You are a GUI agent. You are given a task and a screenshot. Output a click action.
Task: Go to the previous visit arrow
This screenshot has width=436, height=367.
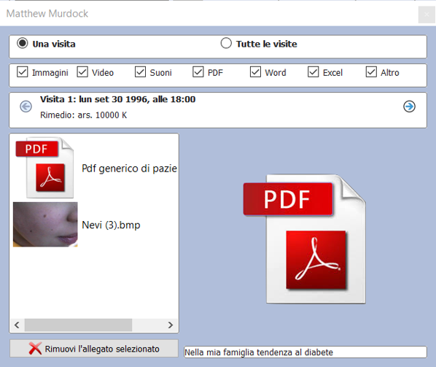coord(26,107)
